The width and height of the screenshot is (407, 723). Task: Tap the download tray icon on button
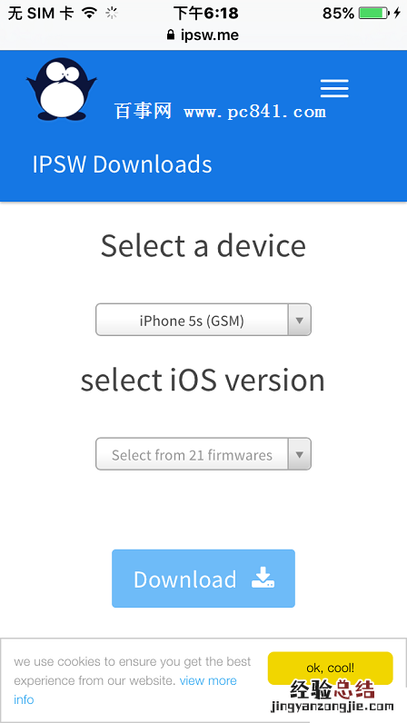tap(263, 578)
